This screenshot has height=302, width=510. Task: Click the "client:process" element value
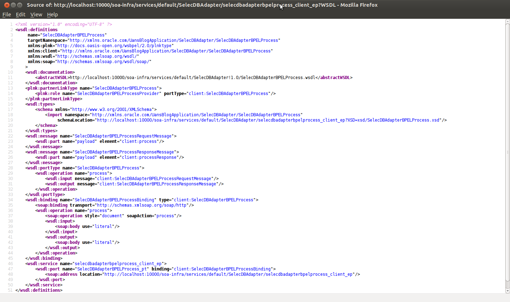point(140,141)
